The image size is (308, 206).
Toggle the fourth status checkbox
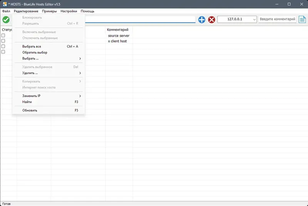pyautogui.click(x=3, y=52)
